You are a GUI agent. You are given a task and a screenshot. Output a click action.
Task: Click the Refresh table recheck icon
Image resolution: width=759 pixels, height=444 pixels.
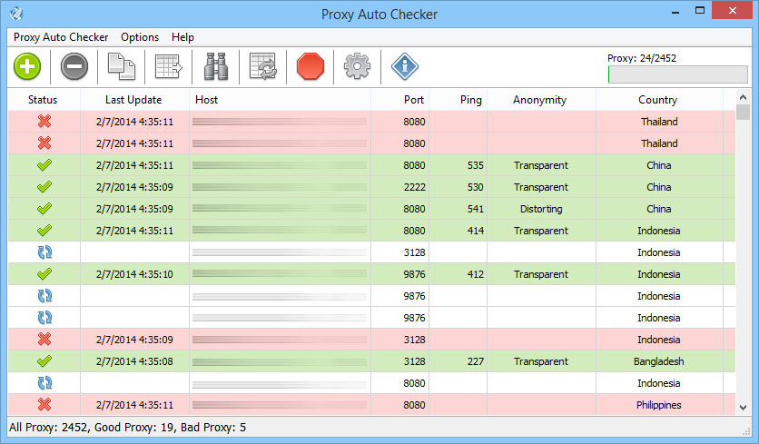pyautogui.click(x=263, y=66)
